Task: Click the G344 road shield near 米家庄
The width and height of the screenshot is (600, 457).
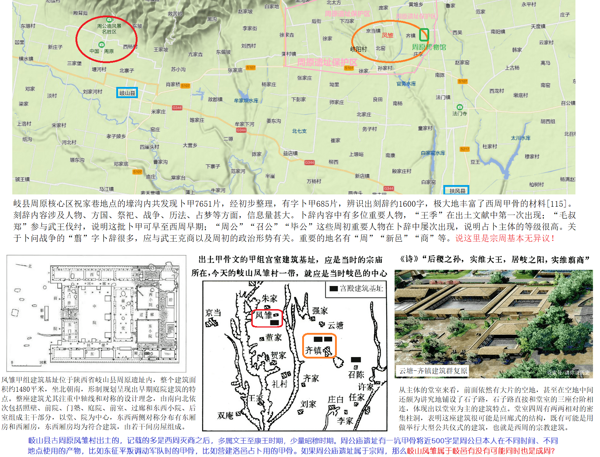Action: pos(177,107)
